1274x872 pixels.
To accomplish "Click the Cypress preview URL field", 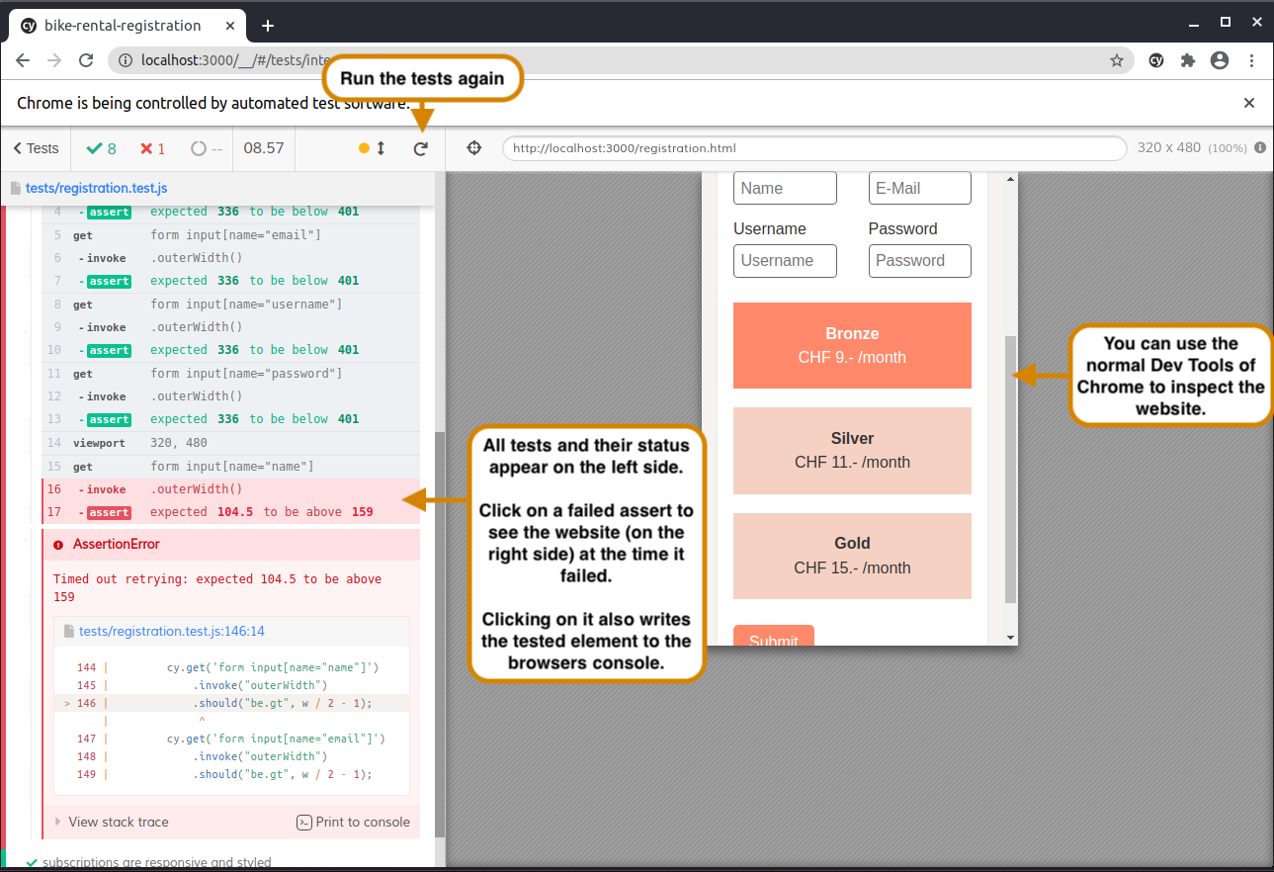I will click(814, 148).
